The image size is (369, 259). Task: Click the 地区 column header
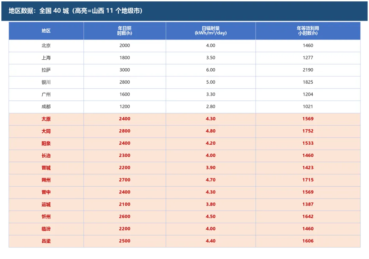46,31
